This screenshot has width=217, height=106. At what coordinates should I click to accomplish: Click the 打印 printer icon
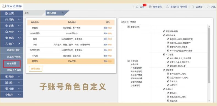(x=7, y=89)
